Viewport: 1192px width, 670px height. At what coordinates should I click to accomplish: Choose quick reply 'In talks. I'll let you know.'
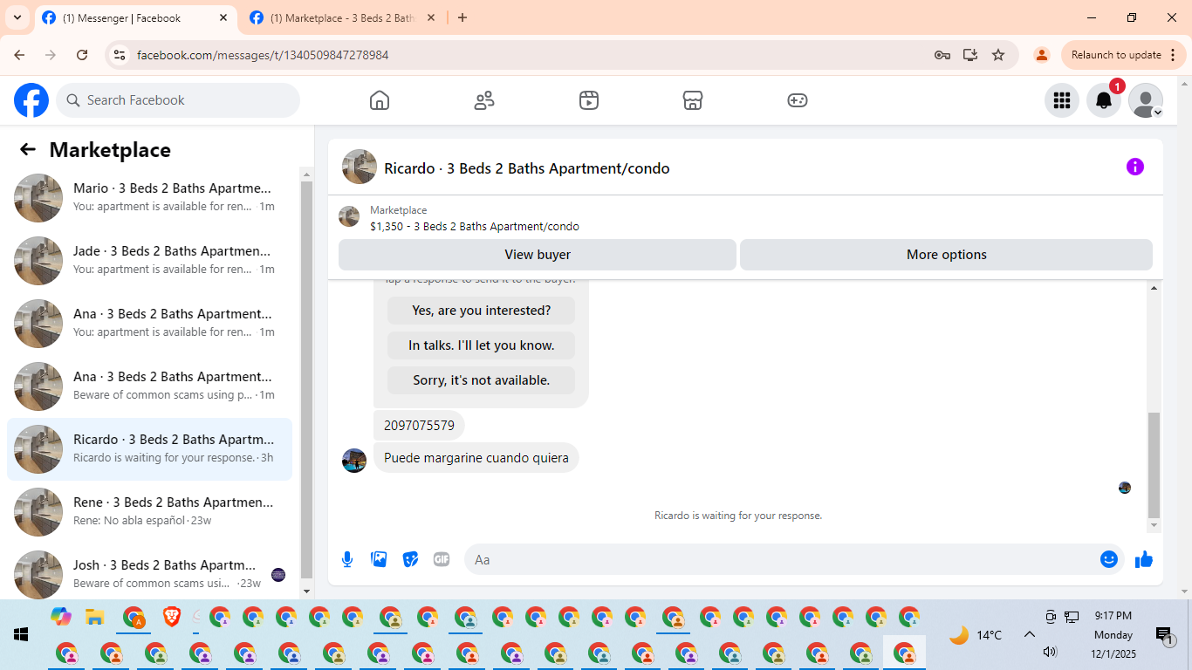[x=482, y=345]
